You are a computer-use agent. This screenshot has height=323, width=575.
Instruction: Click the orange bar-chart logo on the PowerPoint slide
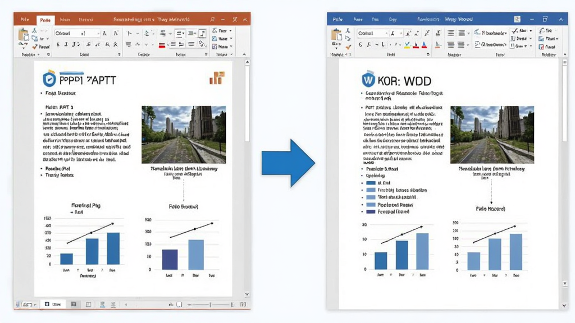point(217,77)
